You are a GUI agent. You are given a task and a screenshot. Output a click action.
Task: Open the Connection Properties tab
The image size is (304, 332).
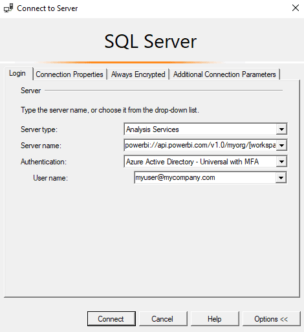click(x=70, y=74)
